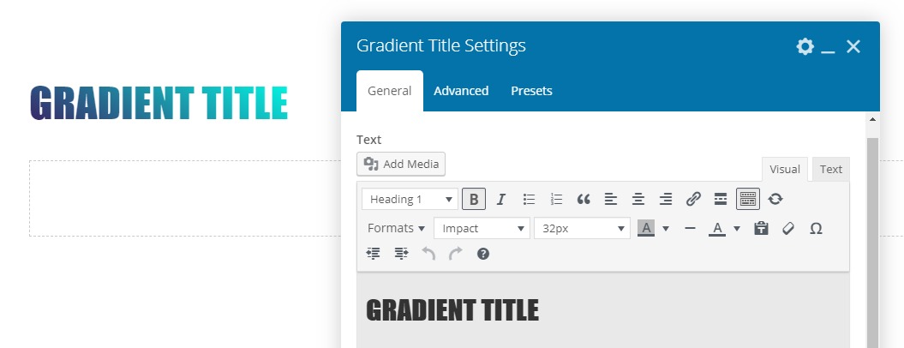The height and width of the screenshot is (348, 904).
Task: Switch to the Advanced tab
Action: click(x=461, y=91)
